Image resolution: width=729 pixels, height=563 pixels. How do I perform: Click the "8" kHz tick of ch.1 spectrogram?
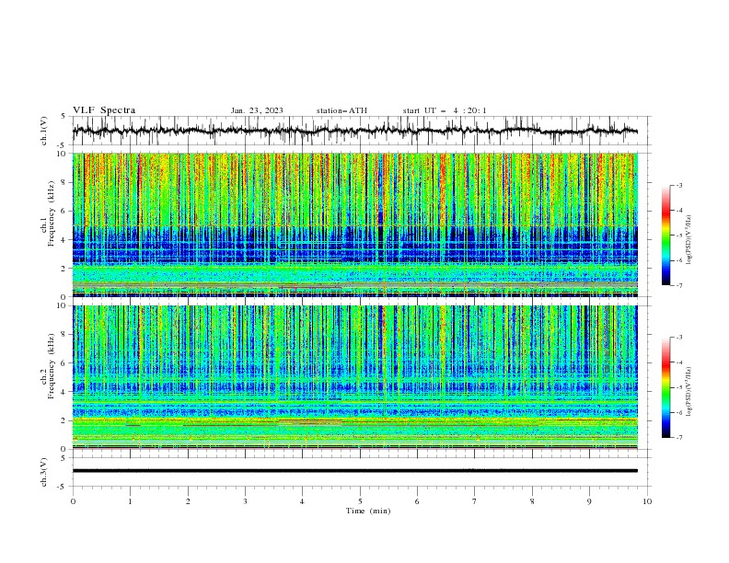click(x=64, y=182)
